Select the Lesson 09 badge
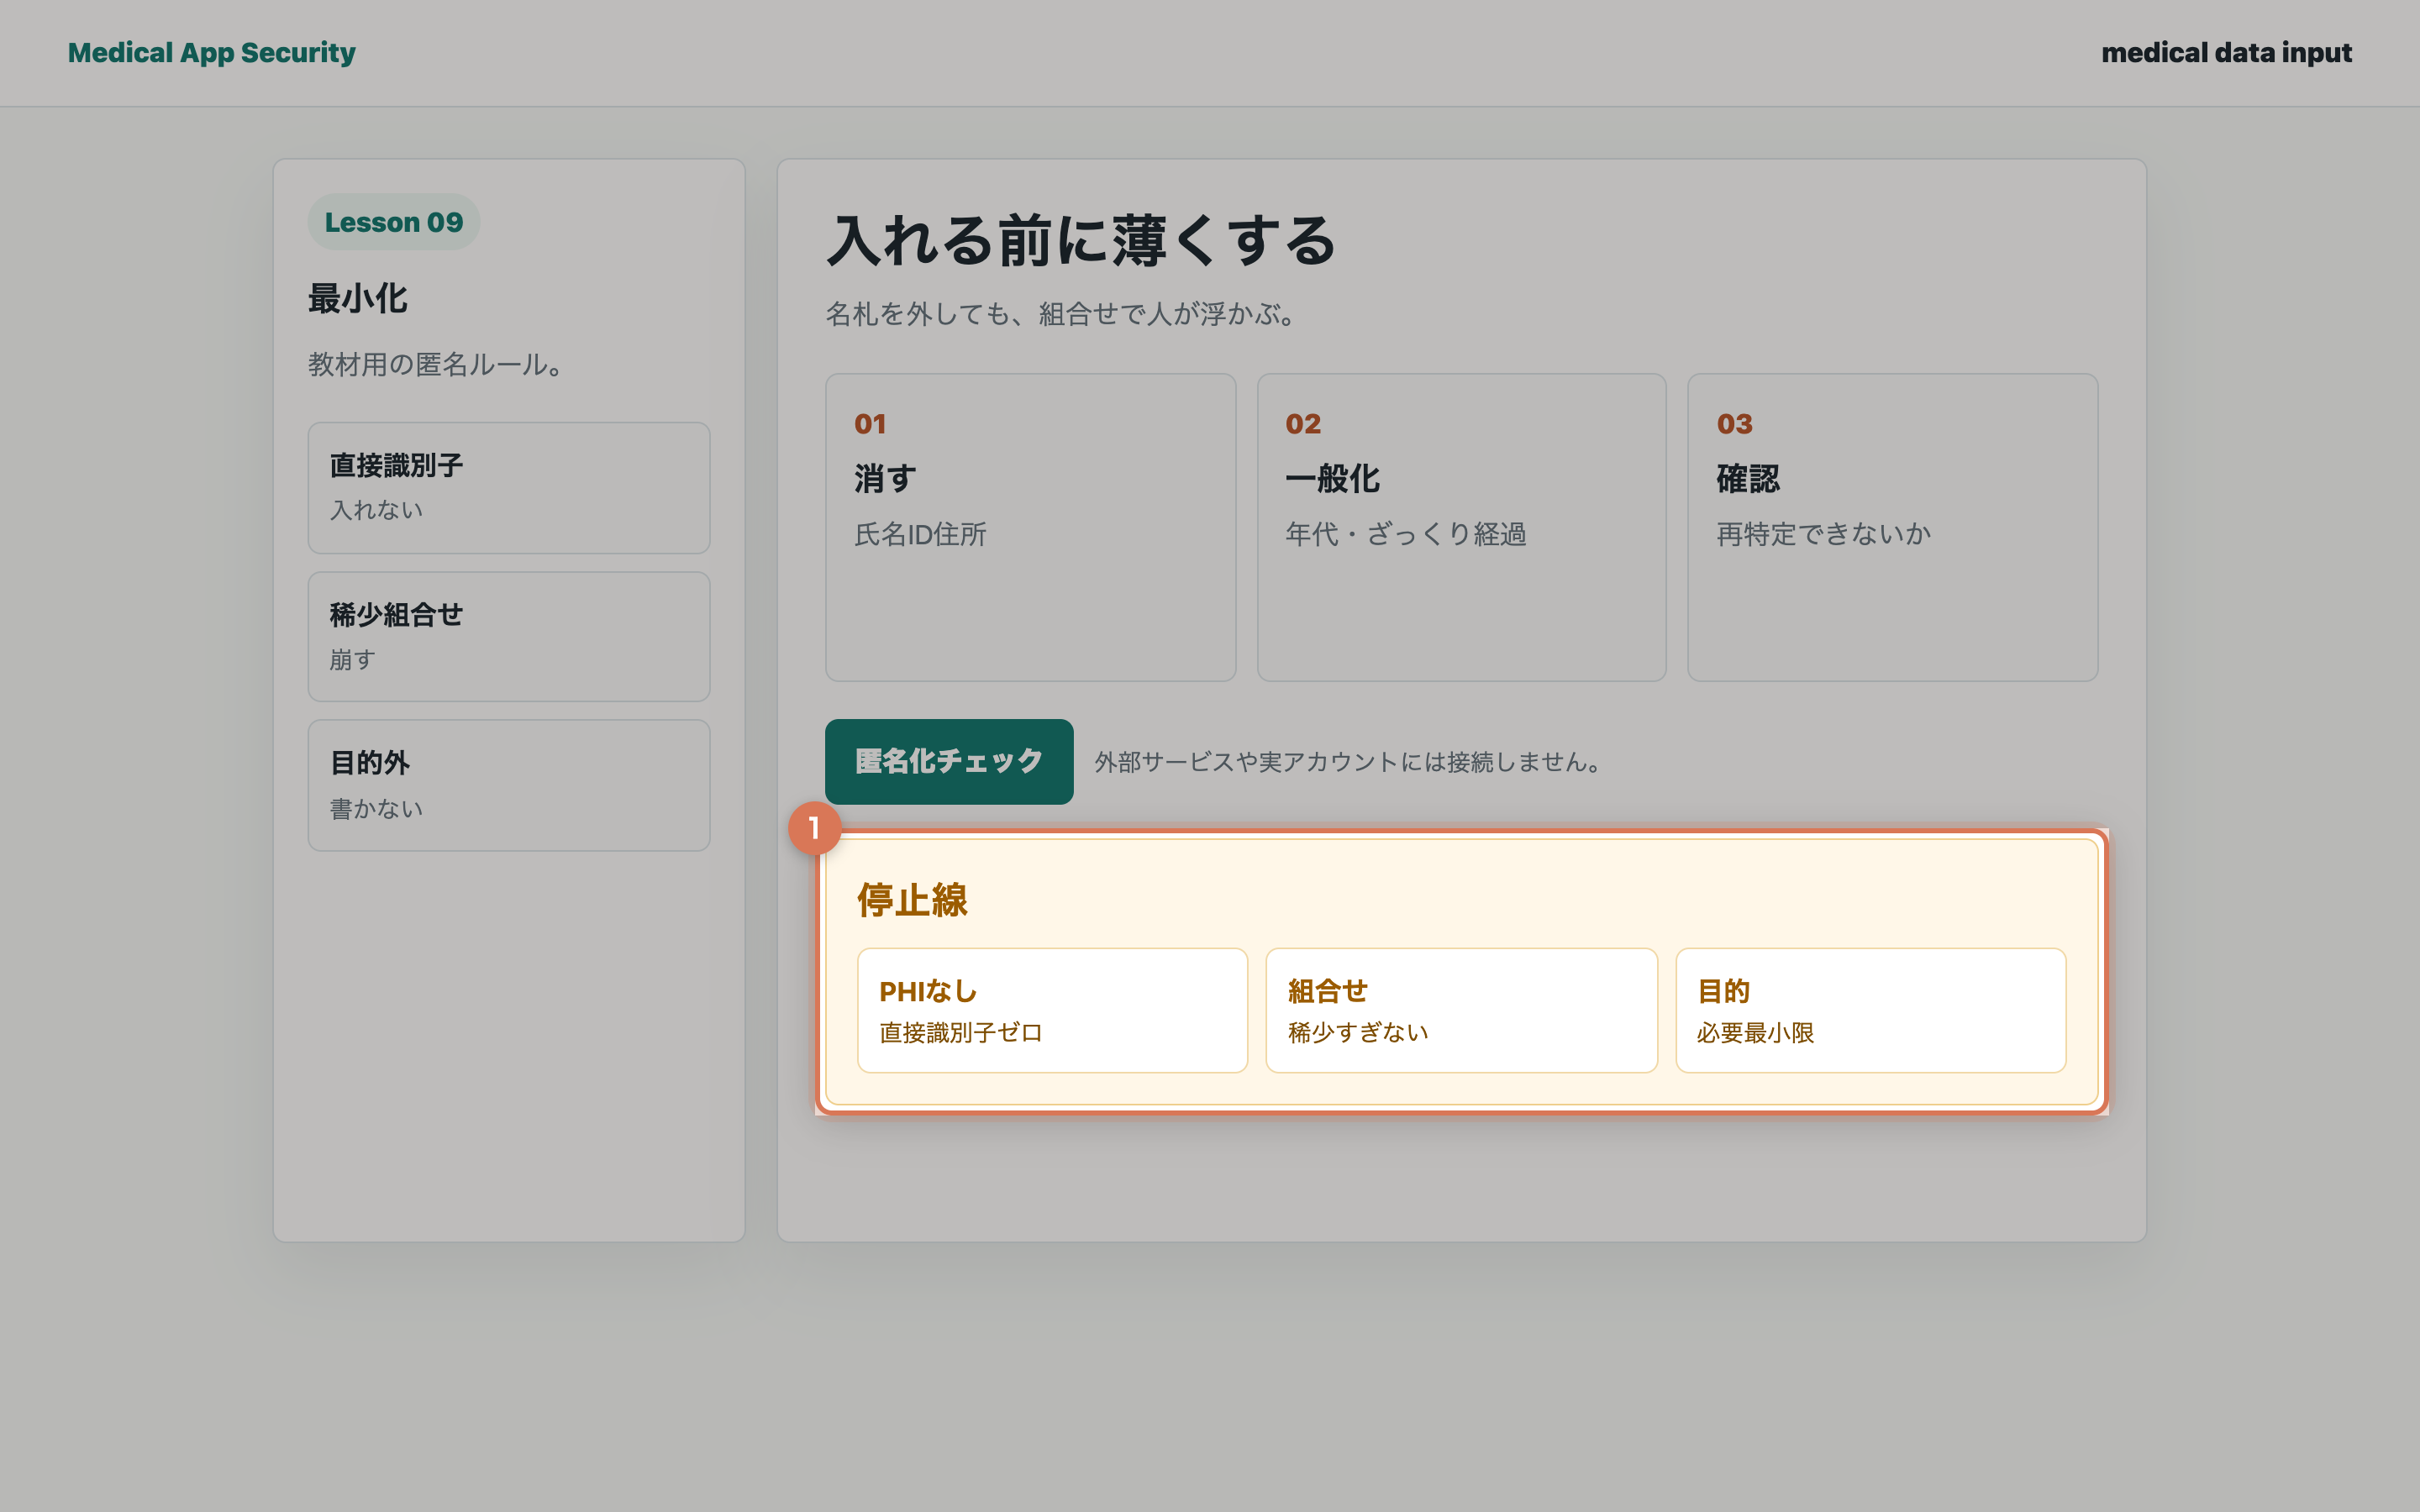This screenshot has width=2420, height=1512. 394,222
